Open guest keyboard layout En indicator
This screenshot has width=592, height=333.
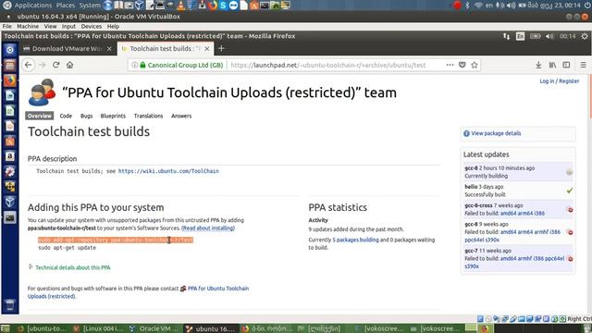point(520,36)
